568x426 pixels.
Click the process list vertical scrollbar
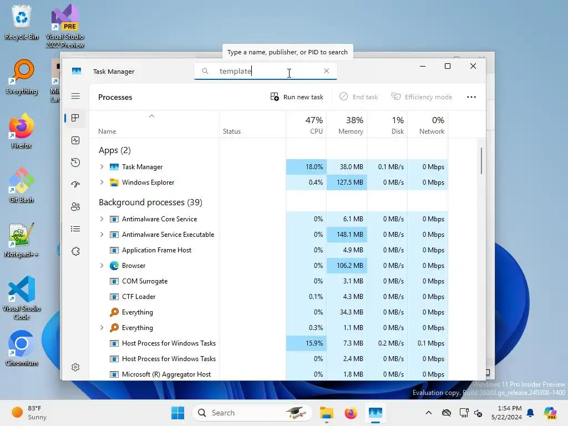[x=481, y=161]
